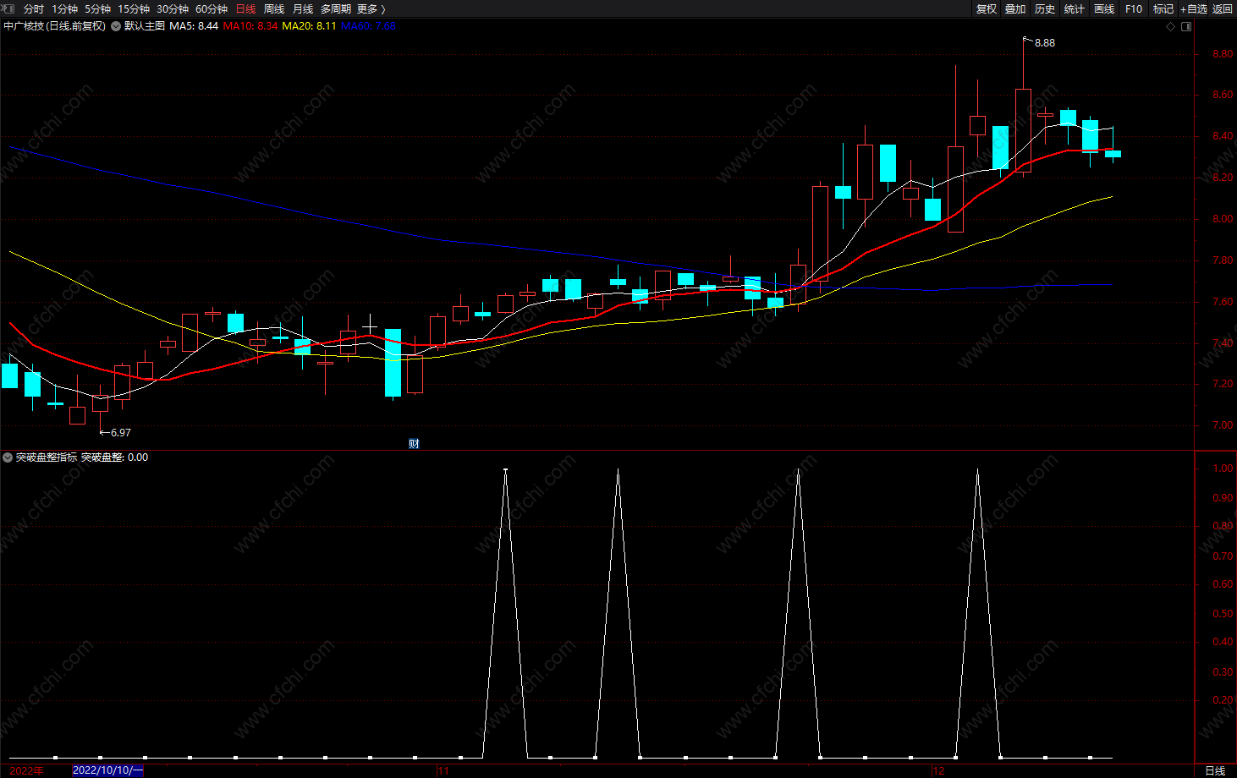Toggle the right side panel icon
Image resolution: width=1237 pixels, height=778 pixels.
point(1186,26)
